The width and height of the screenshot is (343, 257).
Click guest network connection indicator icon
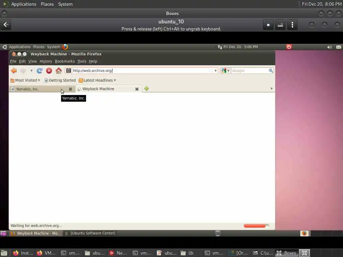click(220, 47)
